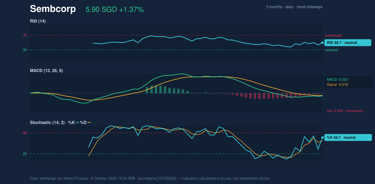This screenshot has height=184, width=375.
Task: Click the MACD (12, 26, 9) heading
Action: pyautogui.click(x=46, y=71)
